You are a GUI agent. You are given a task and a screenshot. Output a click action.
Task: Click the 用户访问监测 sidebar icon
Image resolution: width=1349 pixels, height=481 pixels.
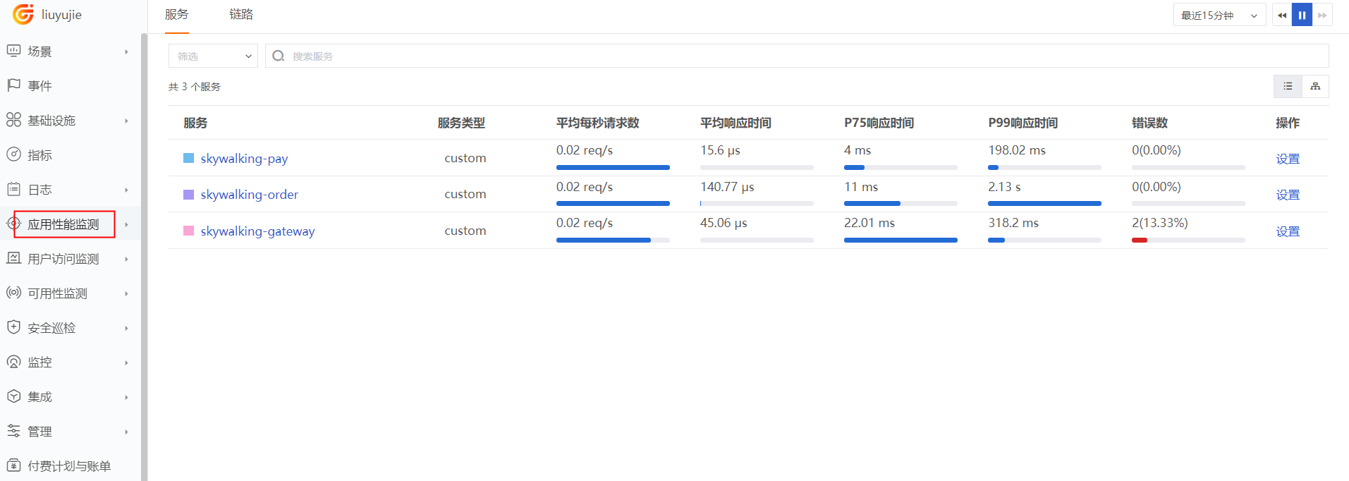pyautogui.click(x=13, y=258)
